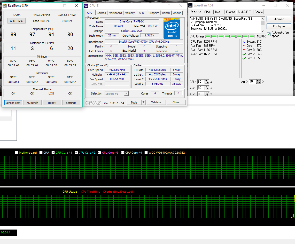
Task: Uncheck CPU Core #4 in chart legend
Action: [x=123, y=153]
